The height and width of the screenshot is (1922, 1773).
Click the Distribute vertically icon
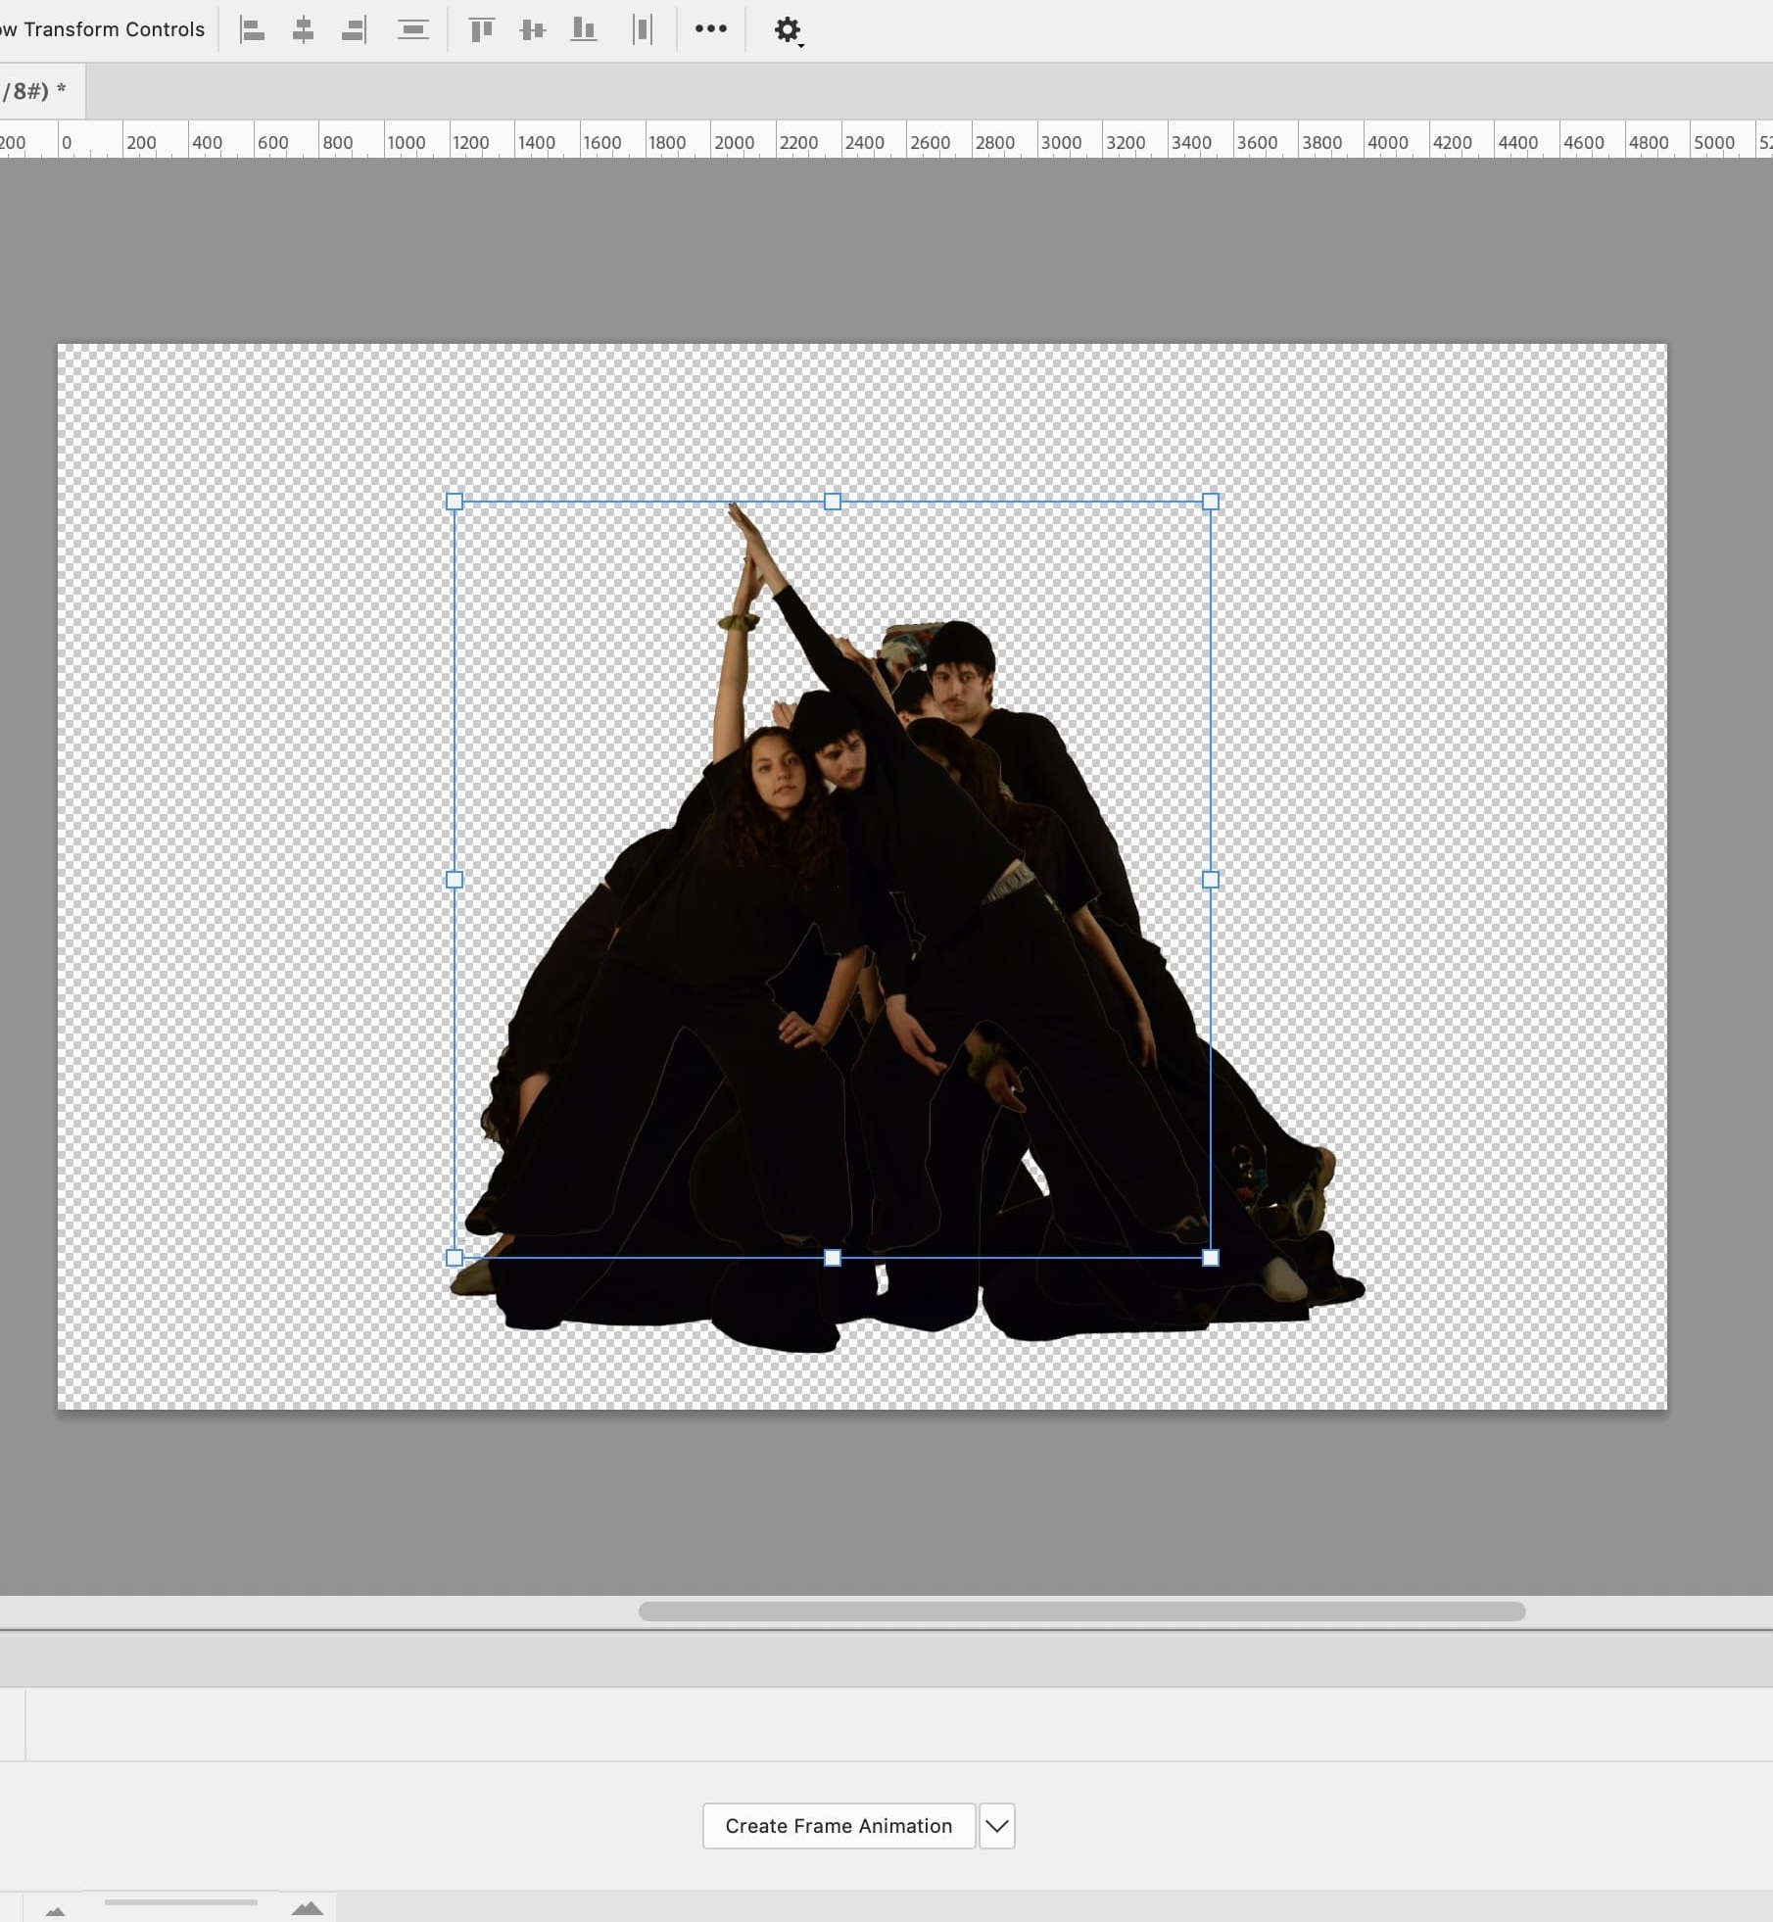point(413,30)
